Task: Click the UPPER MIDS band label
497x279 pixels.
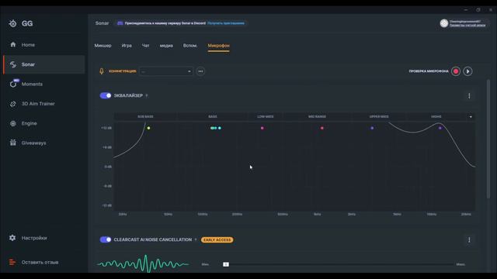Action: tap(379, 117)
